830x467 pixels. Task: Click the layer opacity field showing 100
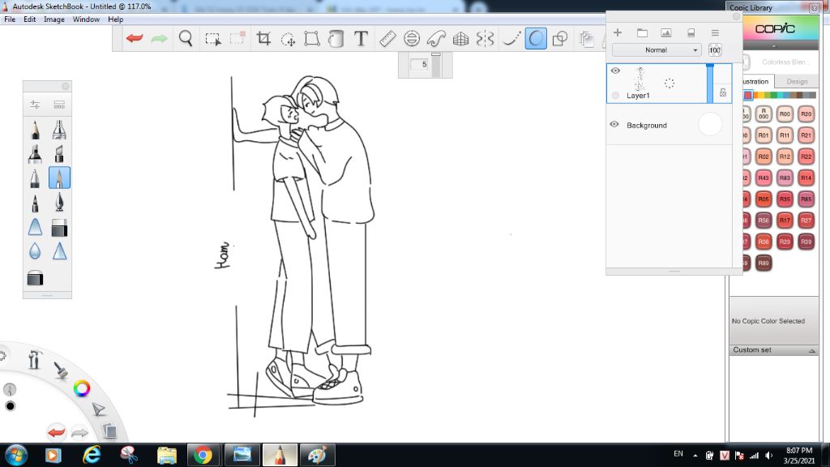(715, 49)
